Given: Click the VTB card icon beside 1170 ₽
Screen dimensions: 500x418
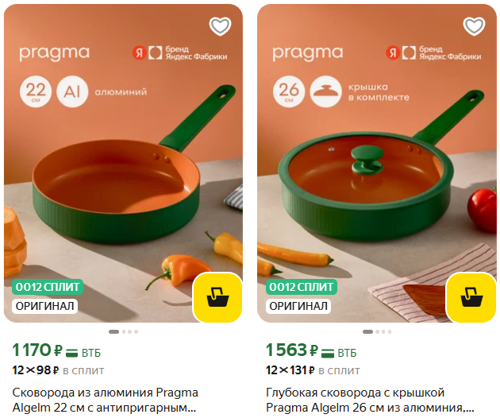Looking at the screenshot, I should pyautogui.click(x=71, y=353).
